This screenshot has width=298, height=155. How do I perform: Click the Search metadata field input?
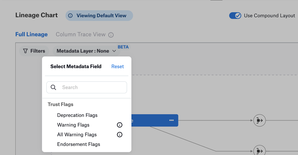tap(87, 87)
